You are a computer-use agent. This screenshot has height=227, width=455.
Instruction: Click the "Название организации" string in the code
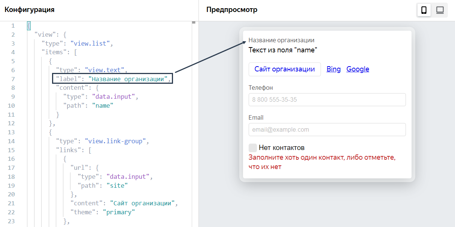[x=130, y=79]
